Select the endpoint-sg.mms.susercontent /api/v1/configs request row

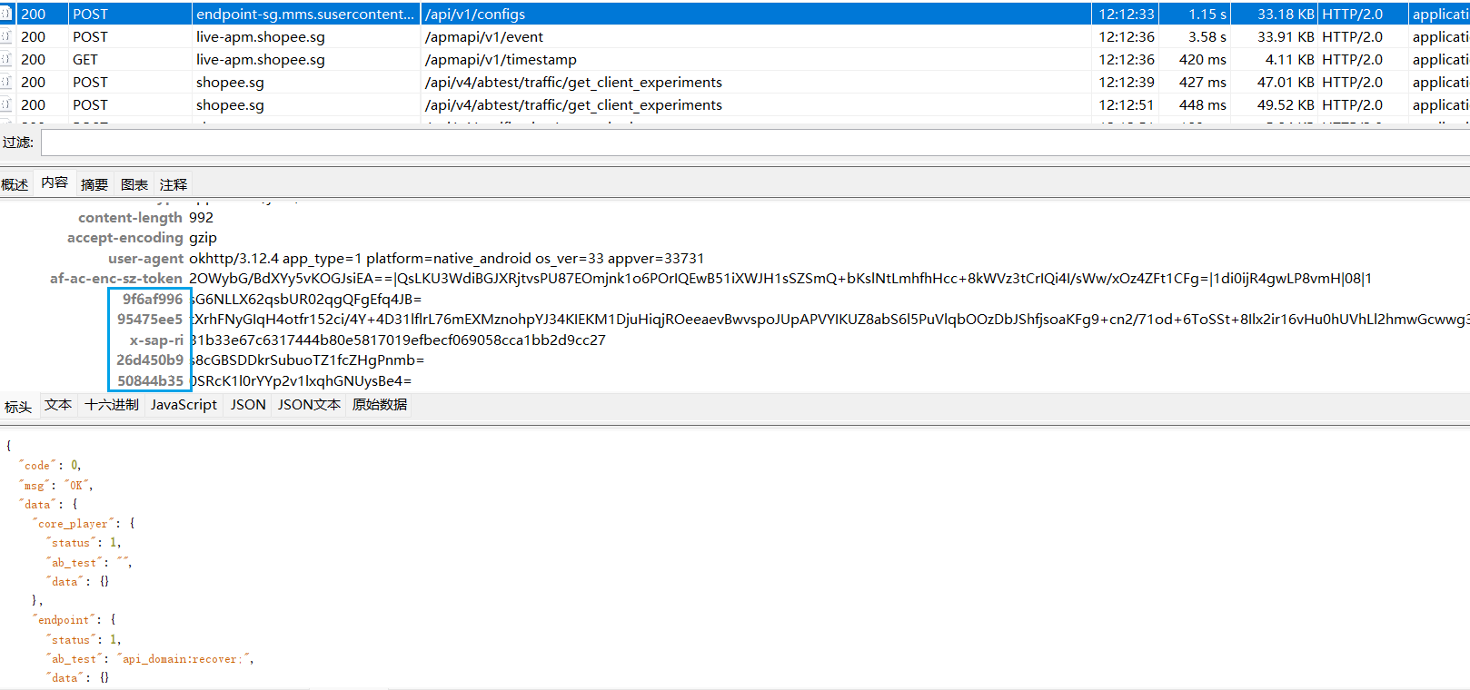coord(735,14)
